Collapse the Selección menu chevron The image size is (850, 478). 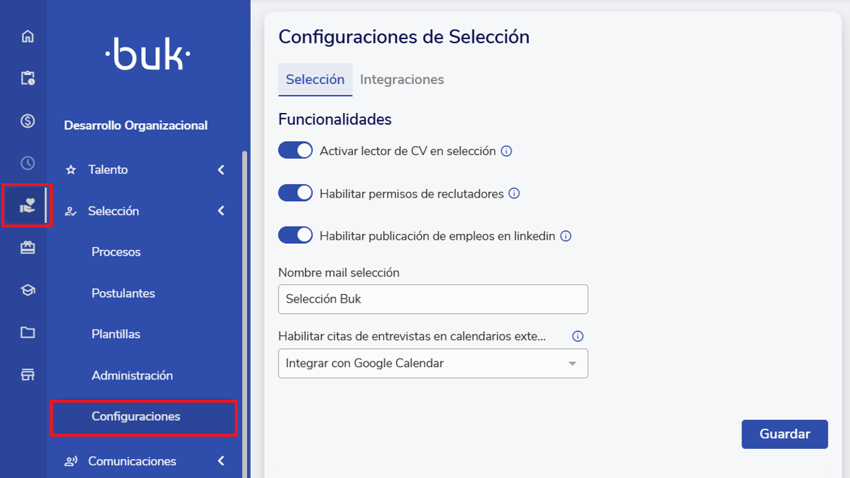[x=221, y=211]
